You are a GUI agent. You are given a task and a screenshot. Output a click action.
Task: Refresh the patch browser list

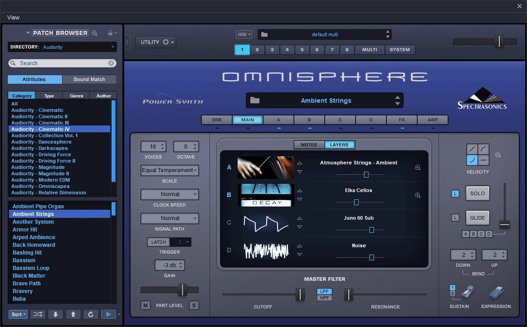[90, 314]
